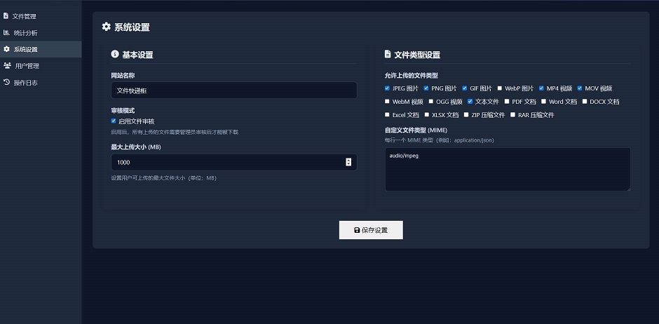Enable the DOCX 文档 checkbox
The image size is (659, 324).
585,101
